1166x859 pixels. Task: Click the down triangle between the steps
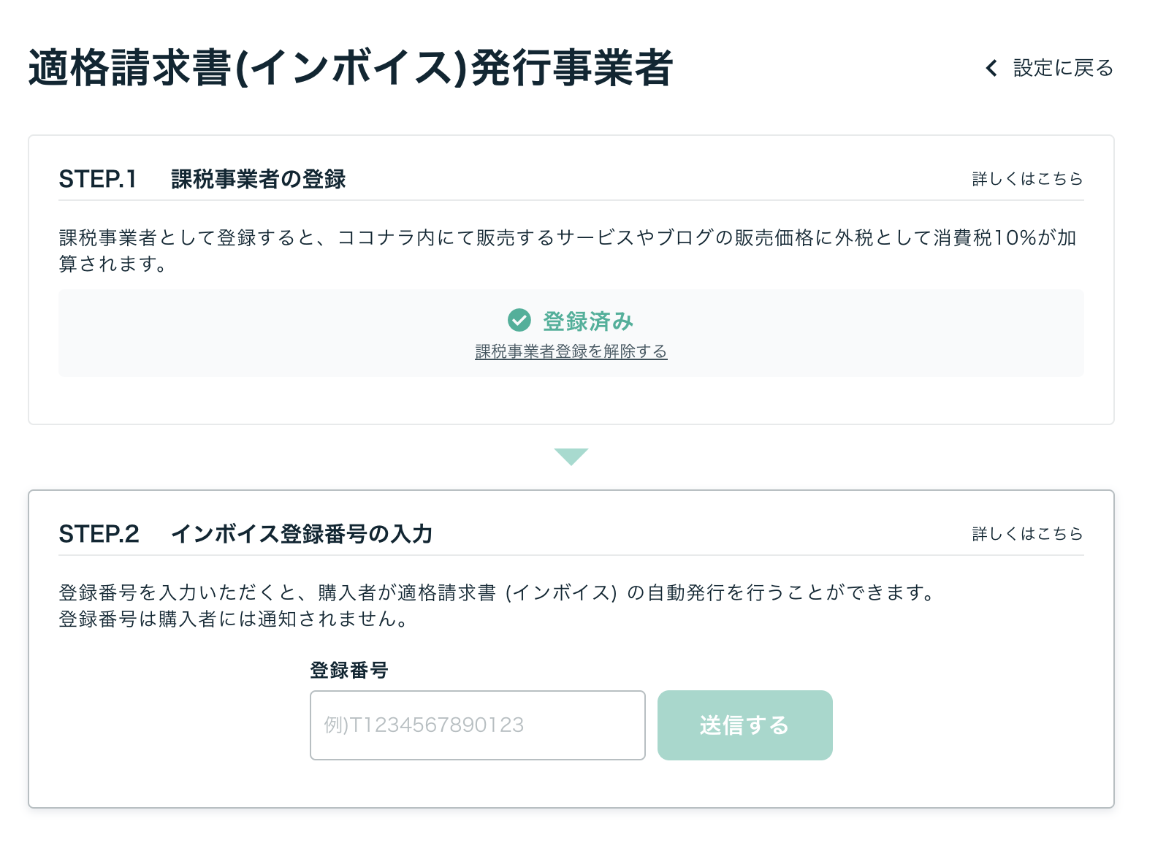[571, 457]
